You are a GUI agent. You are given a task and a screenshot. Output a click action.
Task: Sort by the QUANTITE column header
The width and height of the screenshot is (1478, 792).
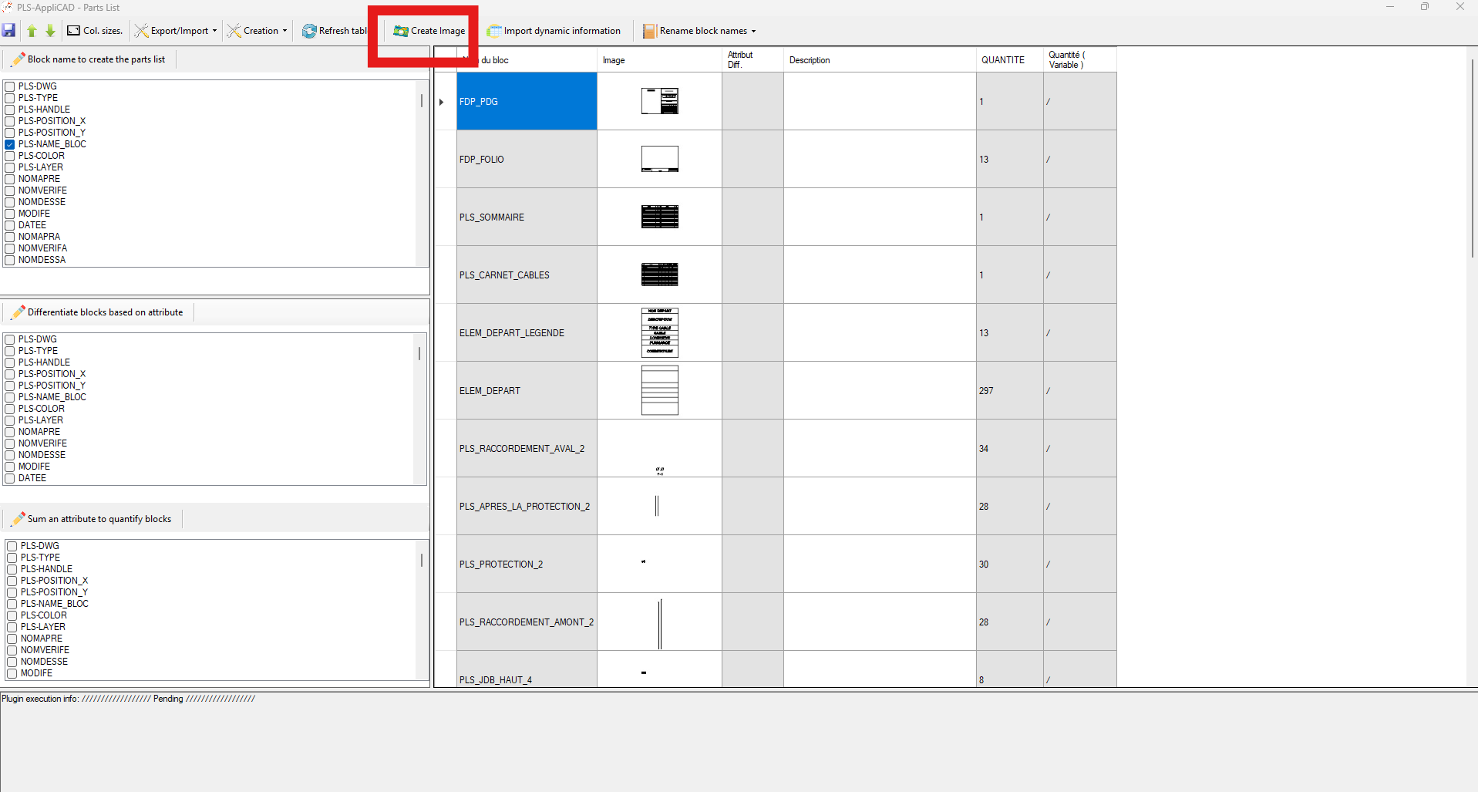tap(1002, 60)
